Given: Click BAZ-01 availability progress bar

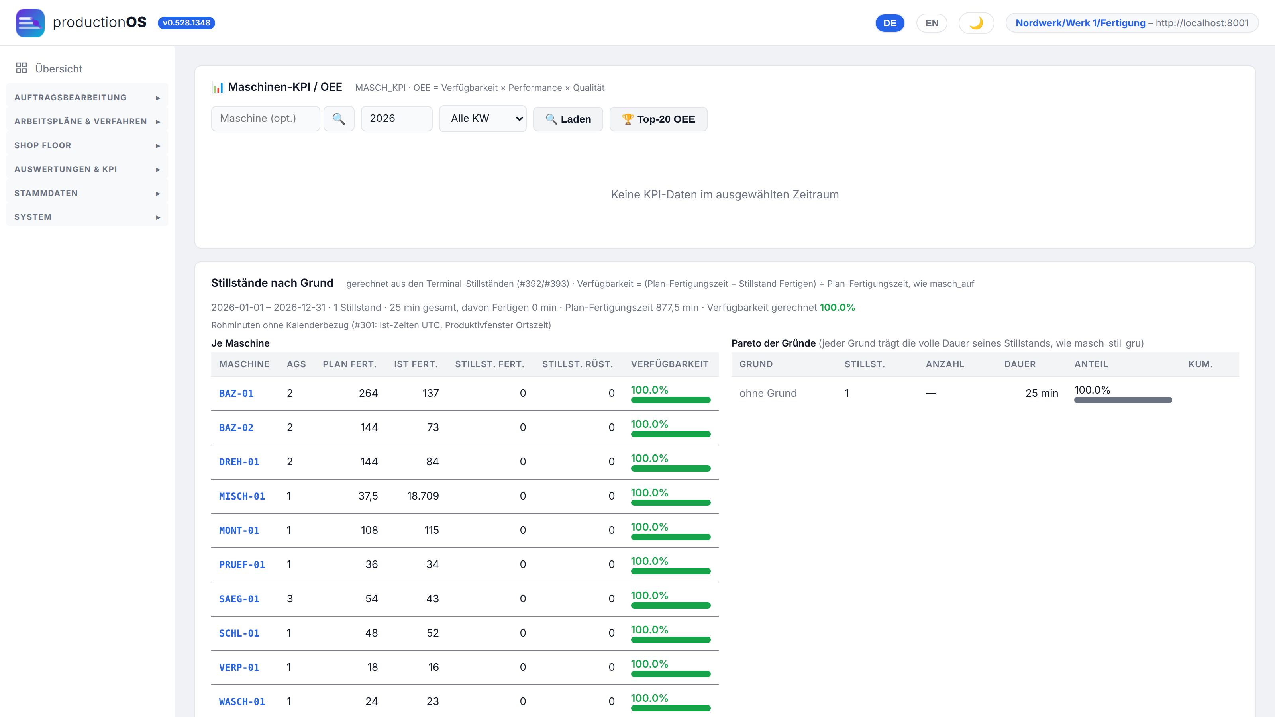Looking at the screenshot, I should pos(671,400).
